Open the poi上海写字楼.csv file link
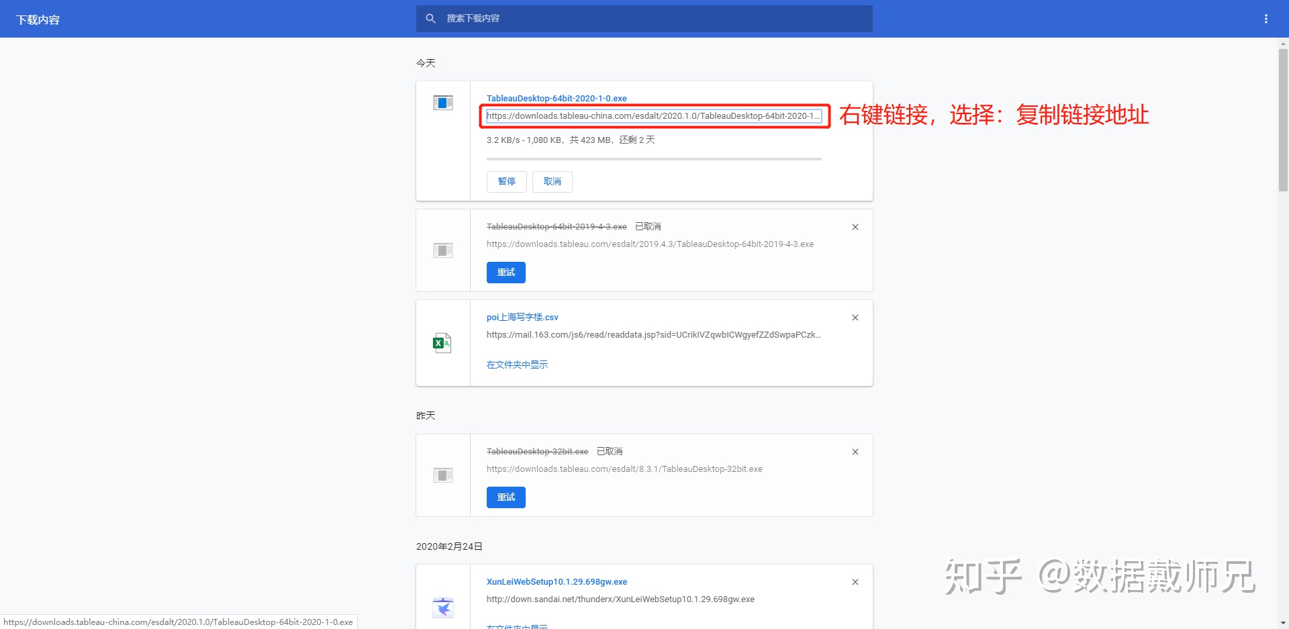The image size is (1289, 629). 522,317
